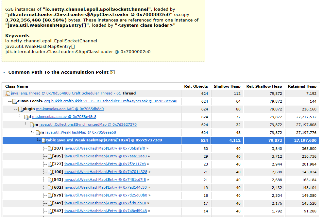
Task: Expand the » arrow after entry [307]
Action: coord(147,149)
